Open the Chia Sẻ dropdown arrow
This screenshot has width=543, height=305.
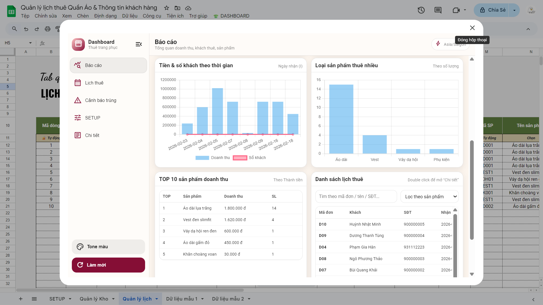click(514, 10)
